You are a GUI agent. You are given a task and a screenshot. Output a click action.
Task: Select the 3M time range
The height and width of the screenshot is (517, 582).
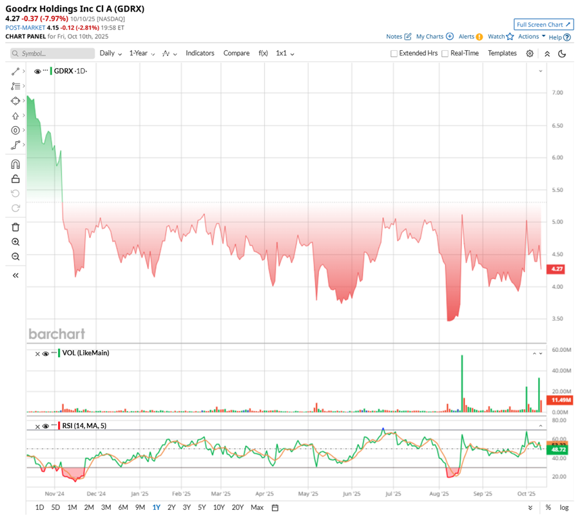pyautogui.click(x=106, y=507)
